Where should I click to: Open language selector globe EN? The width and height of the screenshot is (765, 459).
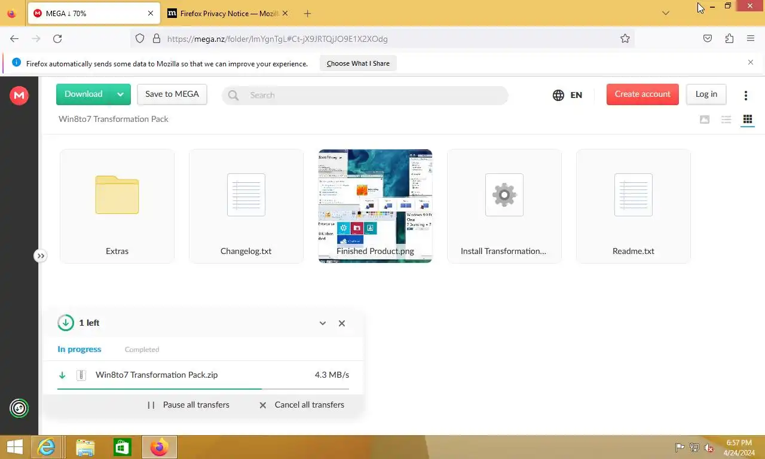point(567,95)
